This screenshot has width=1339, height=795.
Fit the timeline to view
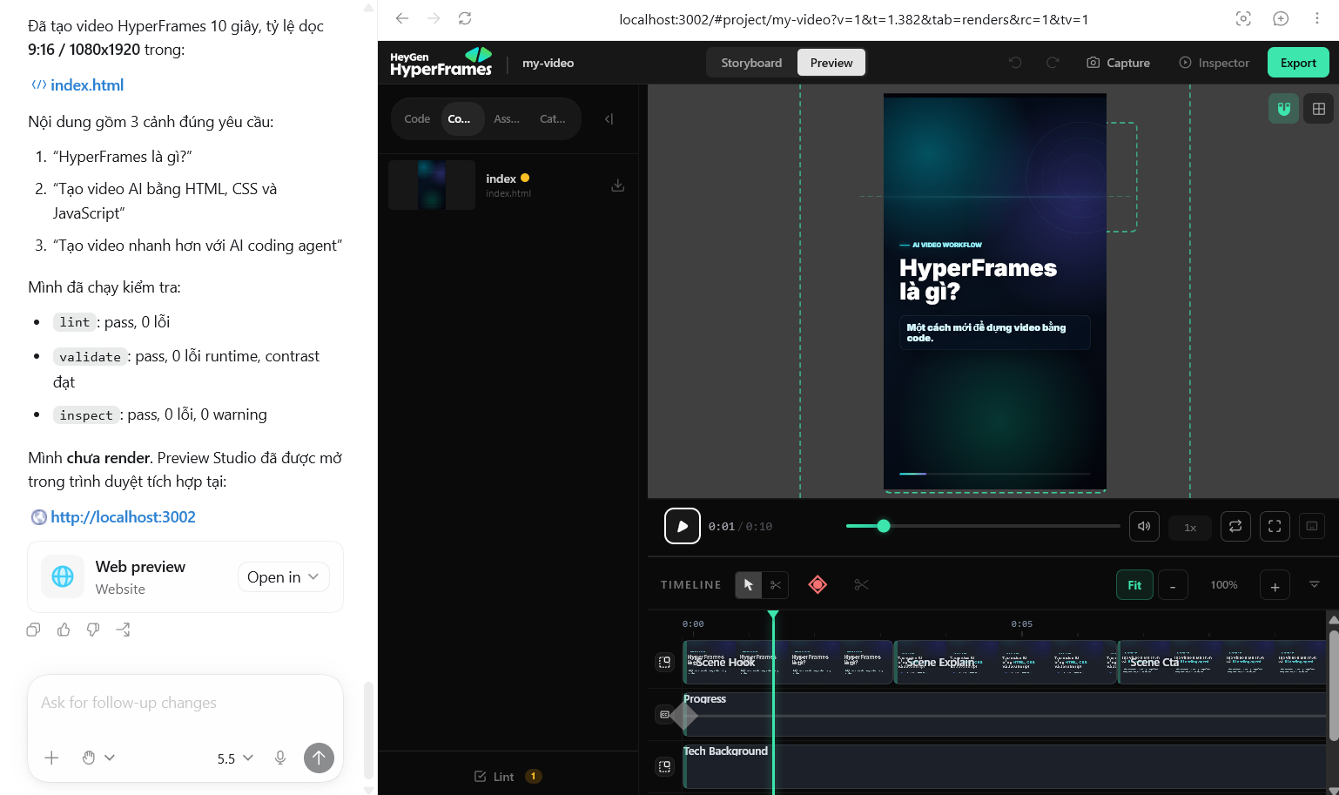point(1134,585)
